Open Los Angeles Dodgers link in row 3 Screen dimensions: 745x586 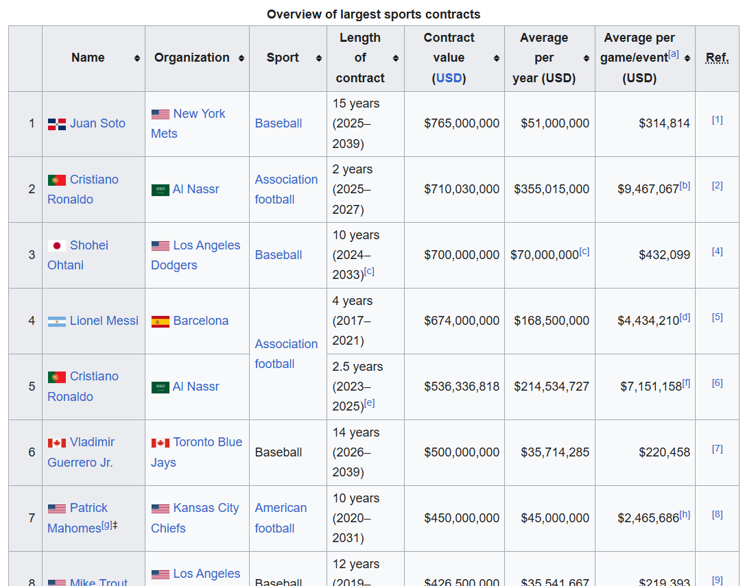click(196, 255)
